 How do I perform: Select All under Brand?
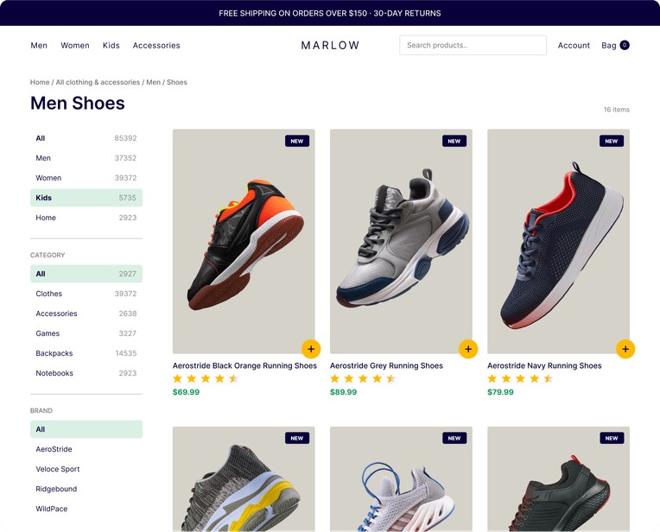click(x=86, y=429)
